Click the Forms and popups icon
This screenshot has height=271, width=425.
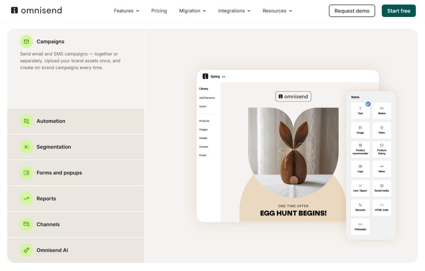26,173
